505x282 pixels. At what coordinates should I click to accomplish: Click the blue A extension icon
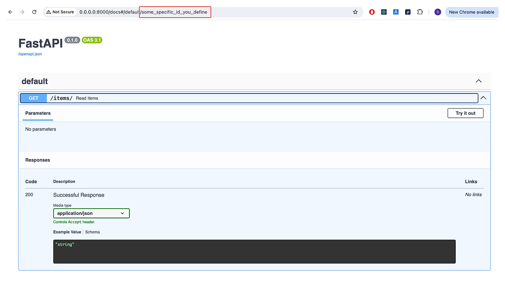pyautogui.click(x=396, y=12)
